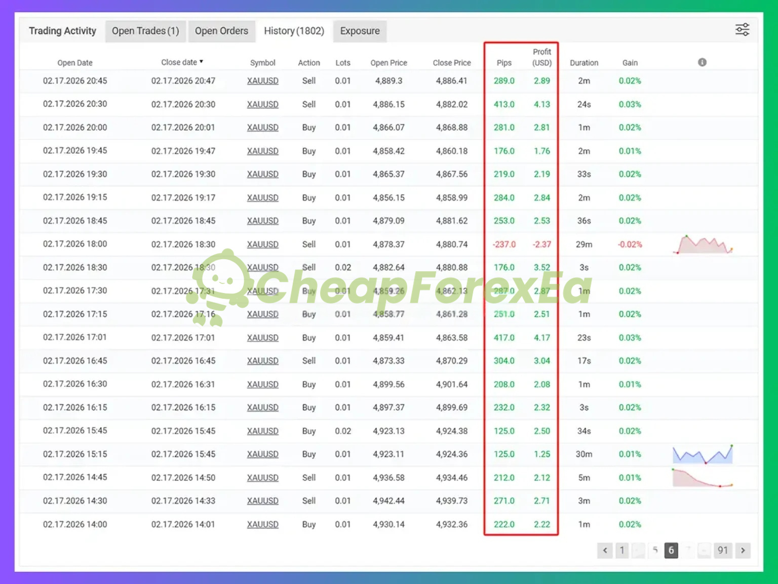The height and width of the screenshot is (584, 778).
Task: Open XAUUSD link in 18:45 trade row
Action: coord(262,221)
